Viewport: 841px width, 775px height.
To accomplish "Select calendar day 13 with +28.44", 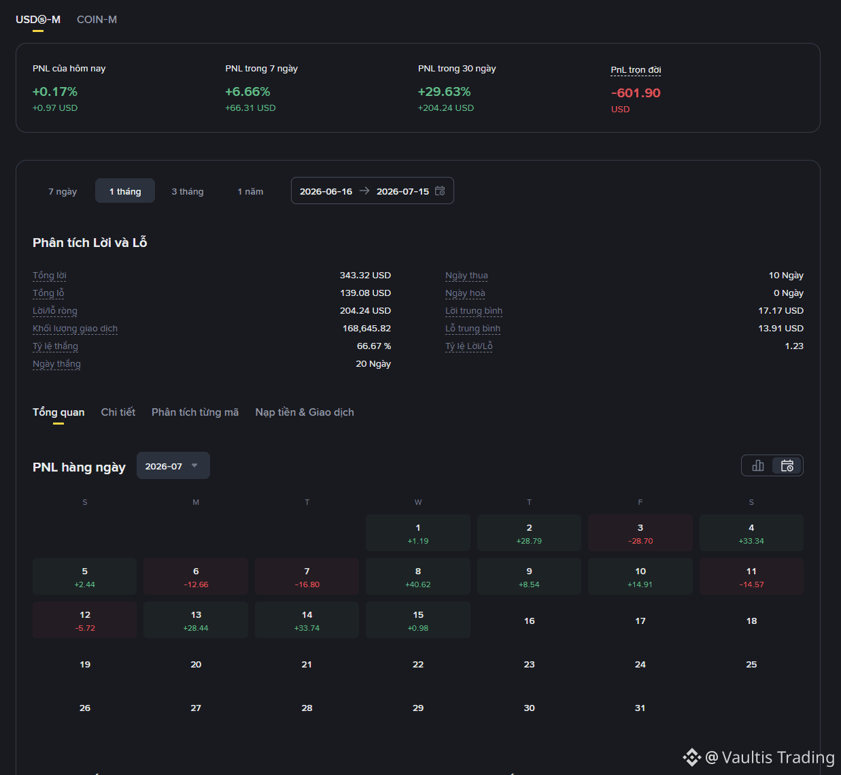I will pos(196,620).
